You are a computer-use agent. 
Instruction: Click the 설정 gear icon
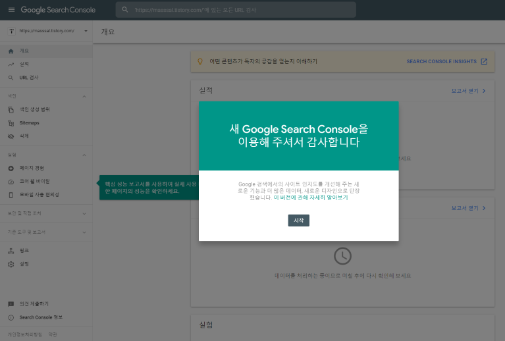[x=11, y=264]
